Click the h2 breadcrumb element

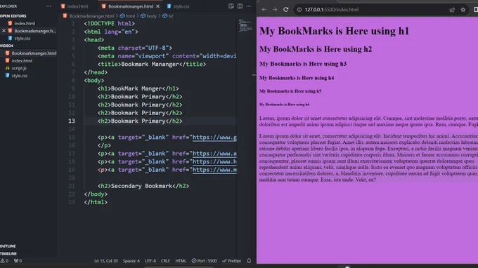point(168,16)
